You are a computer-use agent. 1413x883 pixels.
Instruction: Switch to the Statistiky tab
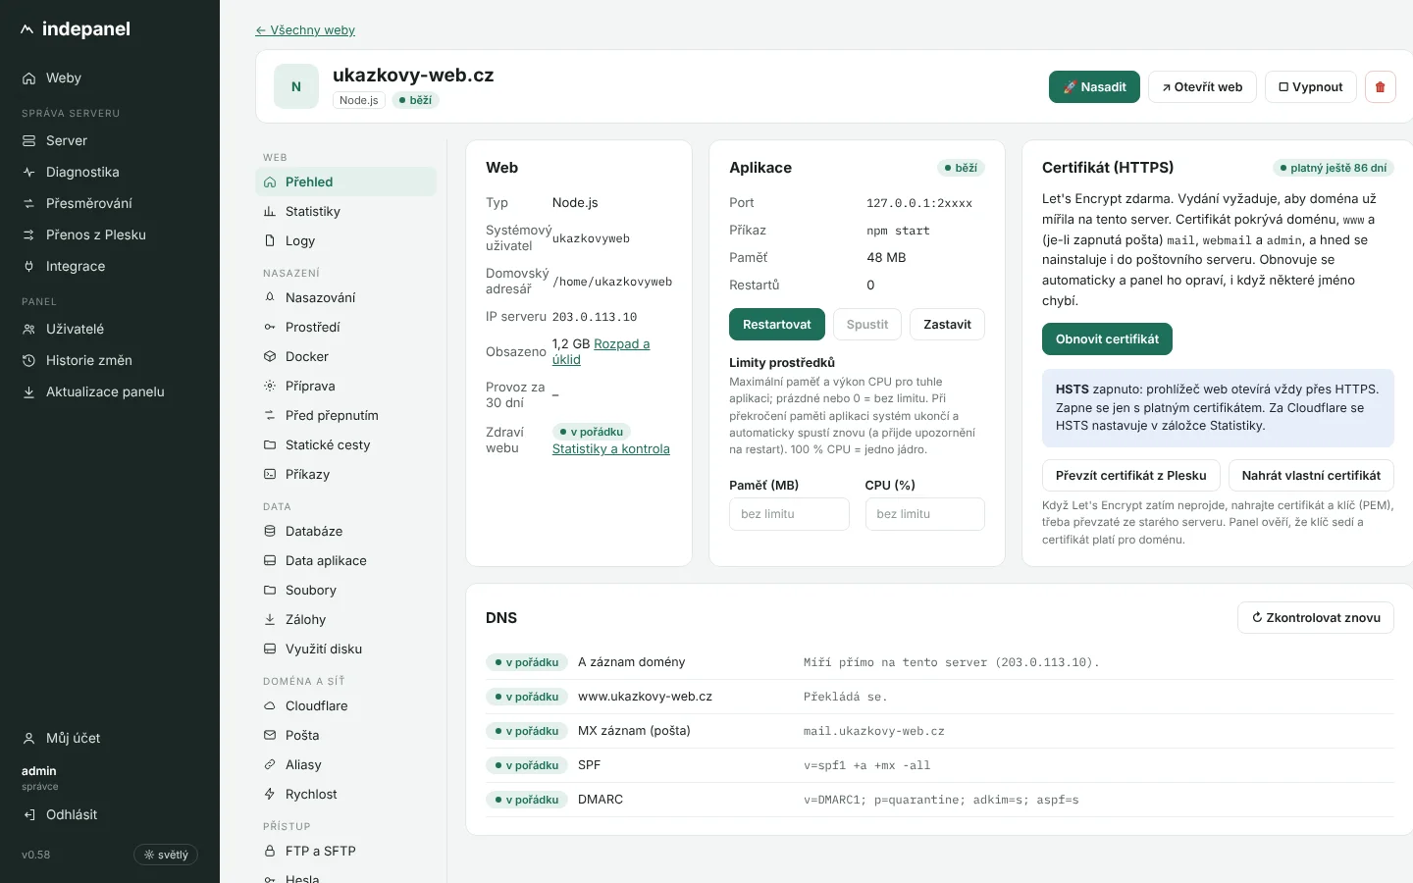[x=345, y=211]
